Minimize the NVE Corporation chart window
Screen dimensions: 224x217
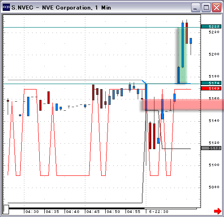[195, 8]
